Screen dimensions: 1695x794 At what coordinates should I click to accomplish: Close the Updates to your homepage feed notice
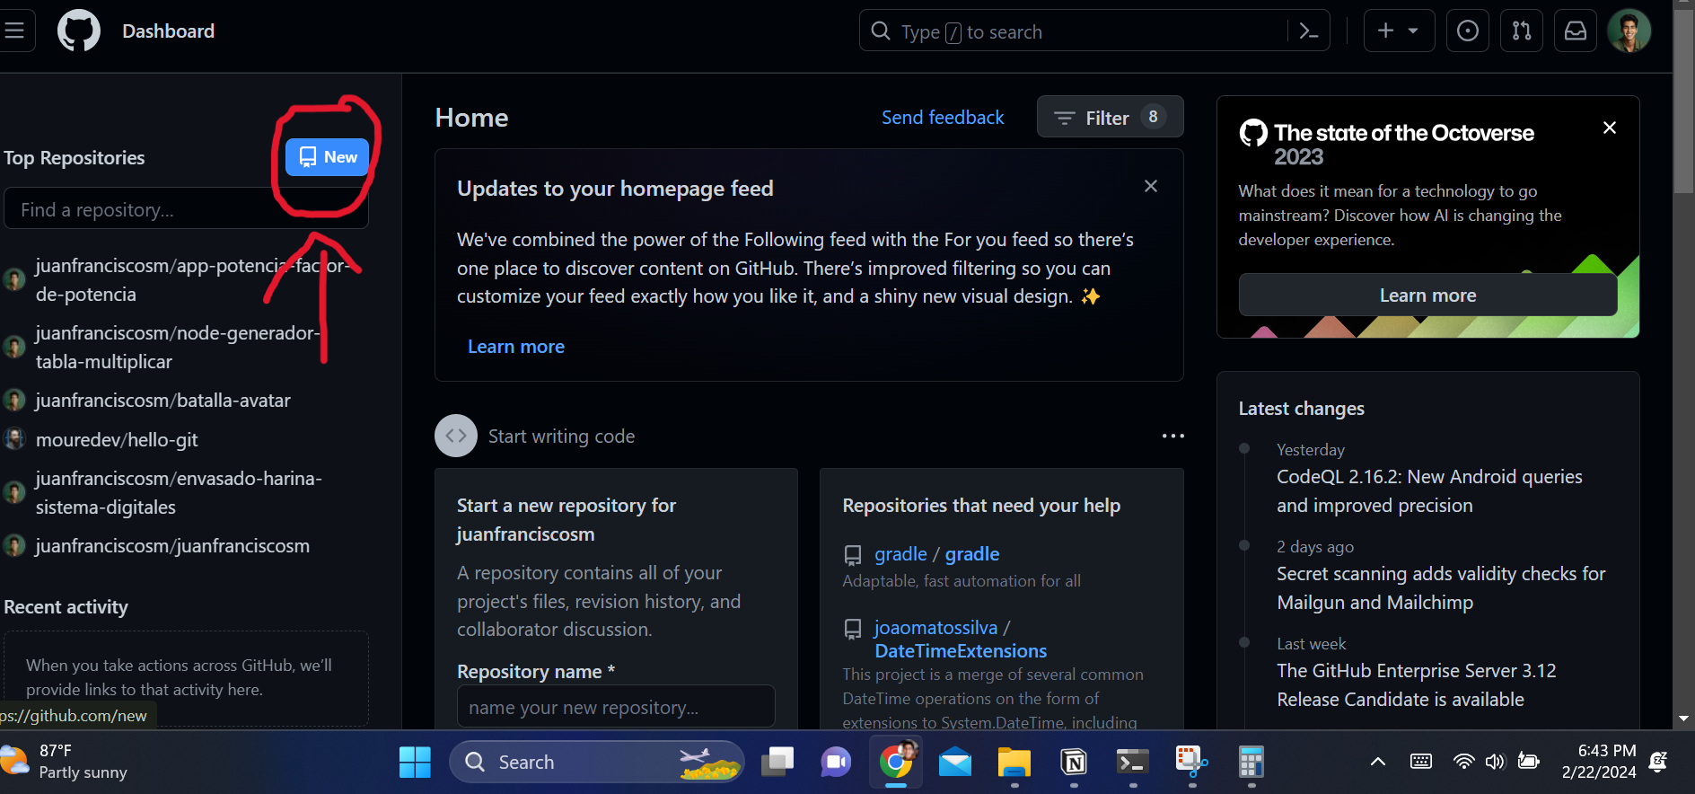(x=1151, y=186)
